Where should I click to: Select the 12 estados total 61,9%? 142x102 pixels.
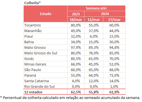(x=114, y=92)
